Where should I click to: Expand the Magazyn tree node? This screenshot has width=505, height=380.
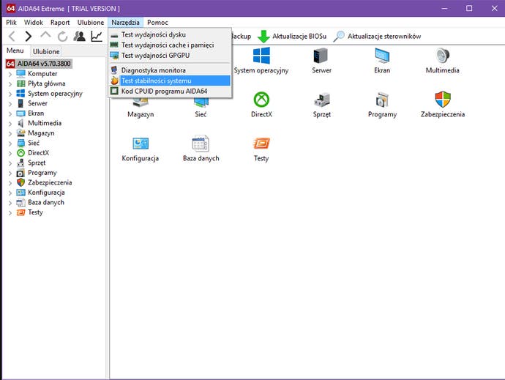pyautogui.click(x=10, y=134)
